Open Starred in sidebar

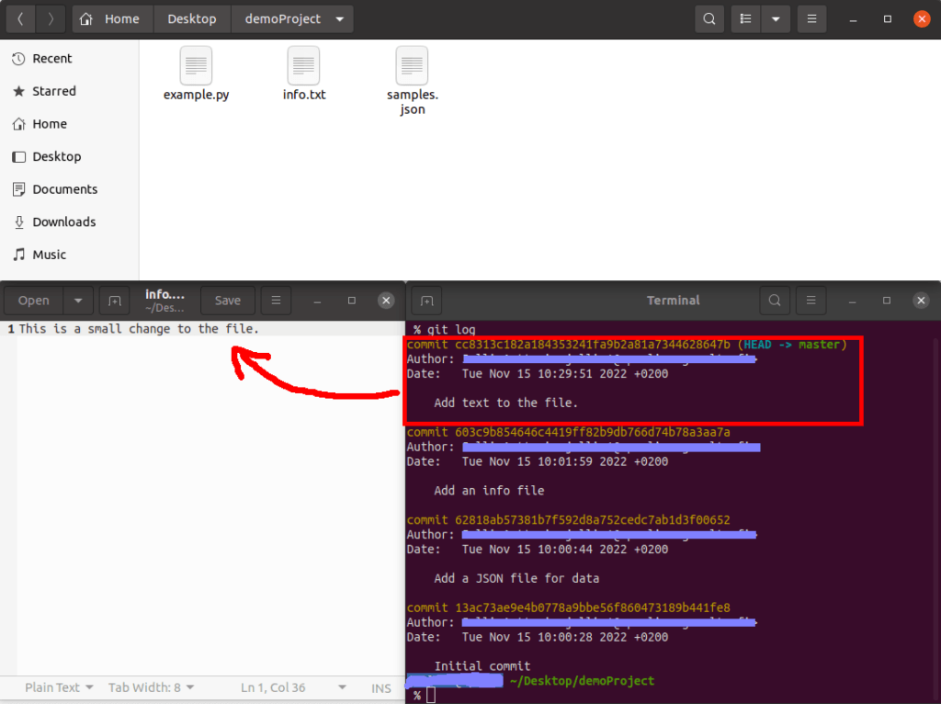[69, 91]
